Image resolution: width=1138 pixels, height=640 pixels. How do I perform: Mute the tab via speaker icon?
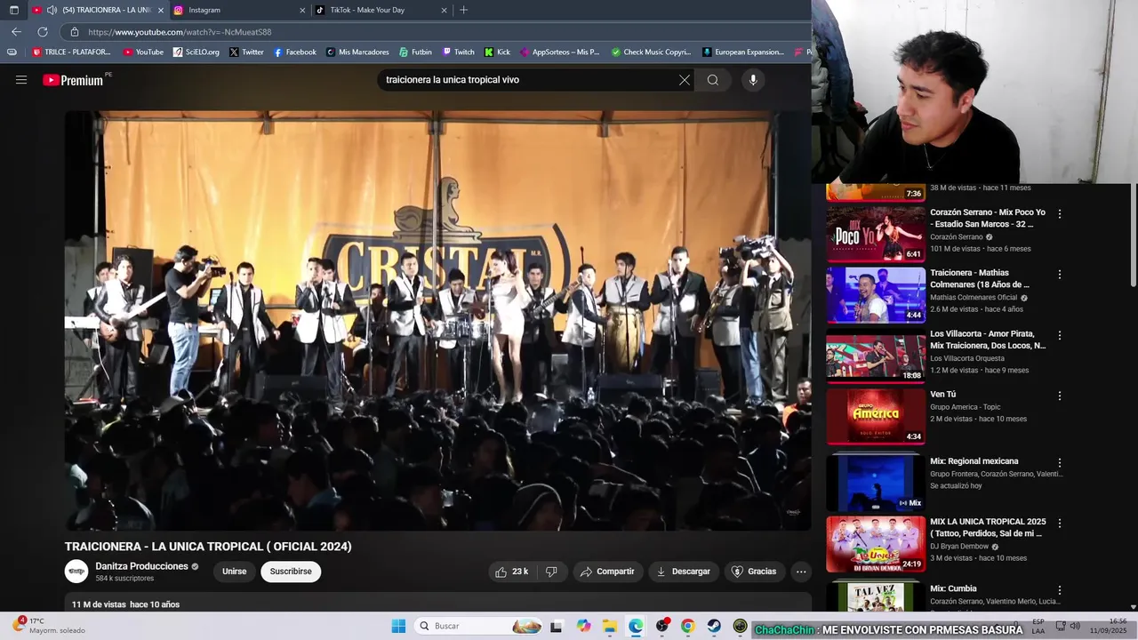pos(52,10)
